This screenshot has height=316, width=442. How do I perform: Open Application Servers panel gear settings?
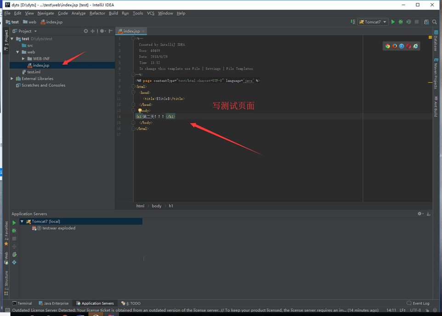[x=420, y=214]
